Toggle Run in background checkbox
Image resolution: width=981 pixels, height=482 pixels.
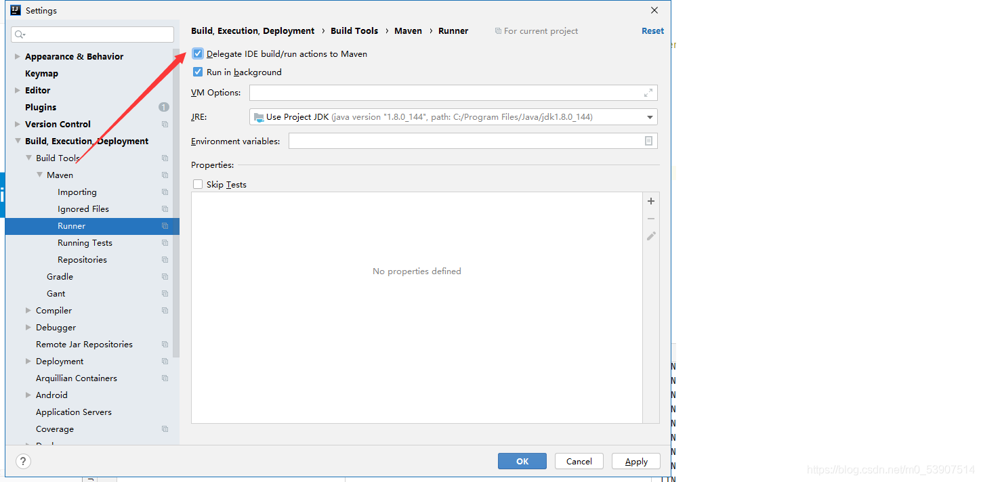[x=198, y=72]
